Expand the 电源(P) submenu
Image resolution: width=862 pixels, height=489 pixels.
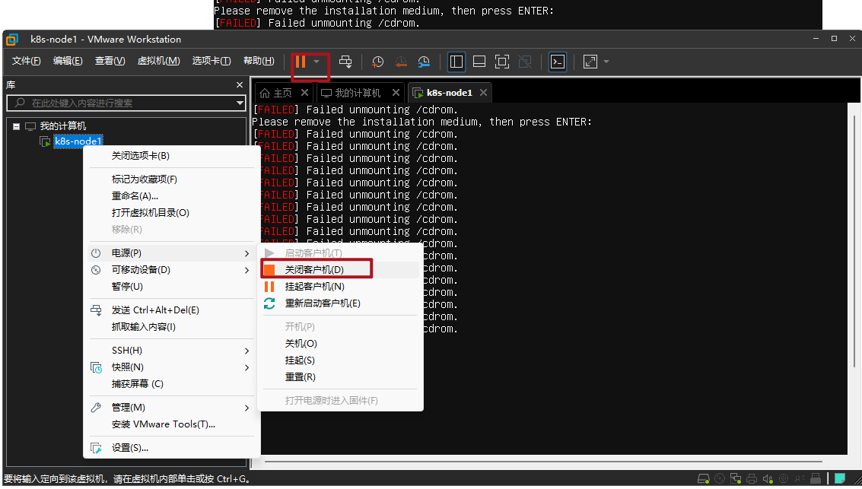tap(171, 253)
